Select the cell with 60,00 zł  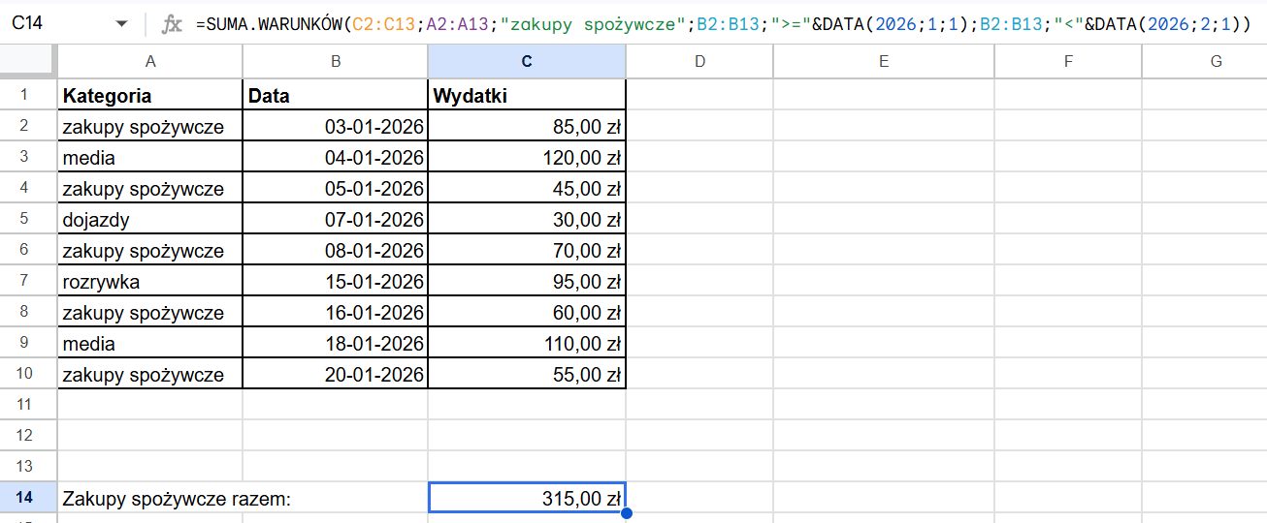pos(527,313)
